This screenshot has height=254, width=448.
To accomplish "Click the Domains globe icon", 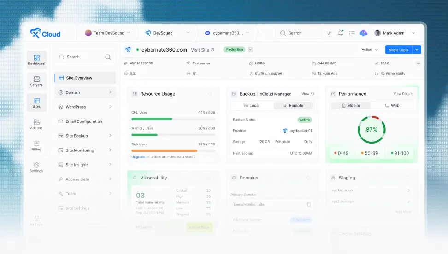I will (x=234, y=178).
